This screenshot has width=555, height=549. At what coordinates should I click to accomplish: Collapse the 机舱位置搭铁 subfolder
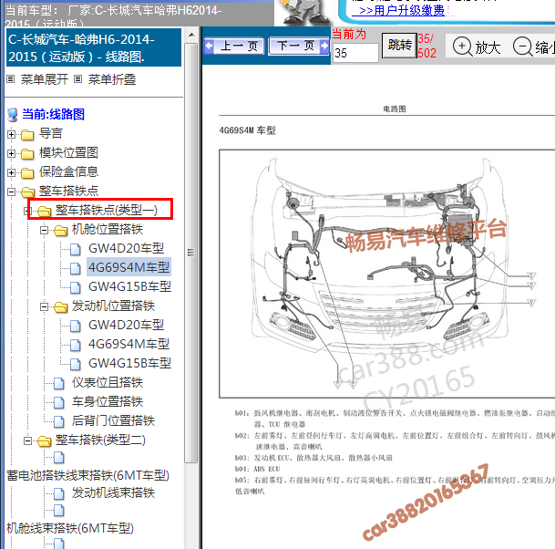click(x=45, y=230)
